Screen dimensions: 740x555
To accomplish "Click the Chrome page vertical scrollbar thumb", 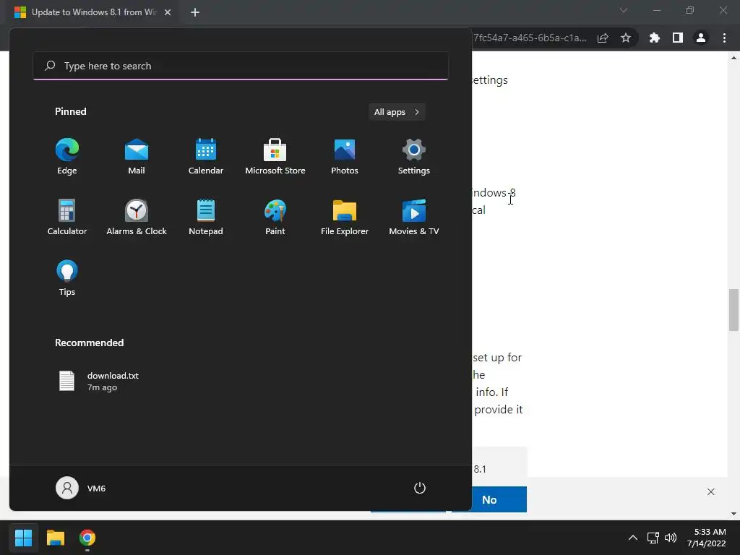I will point(734,310).
